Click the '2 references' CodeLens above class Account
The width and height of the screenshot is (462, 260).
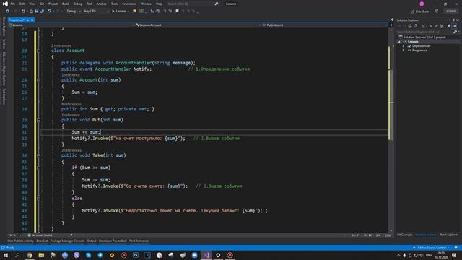tap(61, 45)
